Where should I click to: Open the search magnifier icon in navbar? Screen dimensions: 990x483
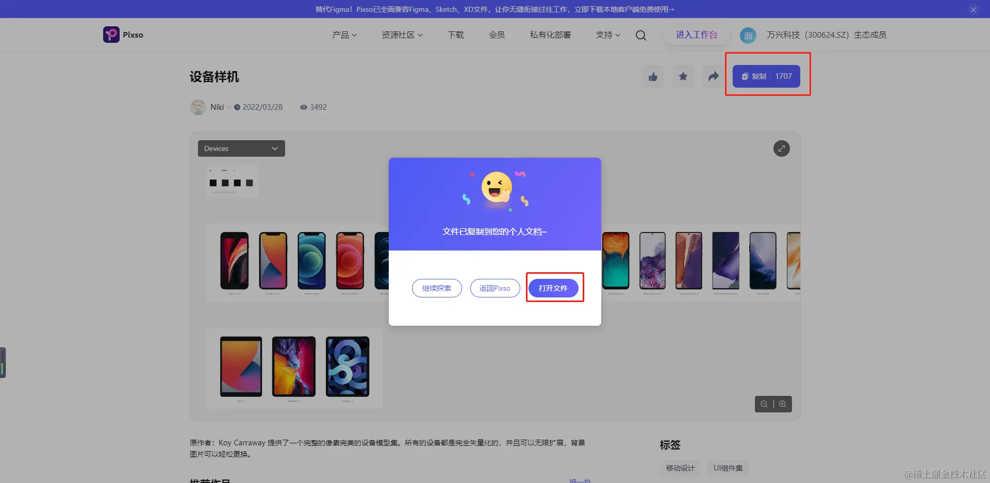[x=641, y=35]
